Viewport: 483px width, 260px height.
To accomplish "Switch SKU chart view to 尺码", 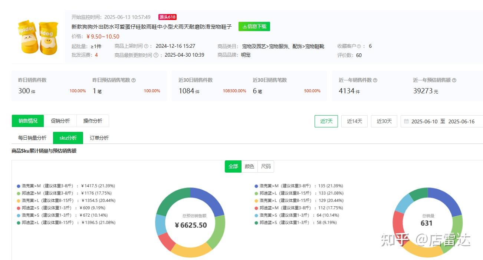I will pos(266,166).
